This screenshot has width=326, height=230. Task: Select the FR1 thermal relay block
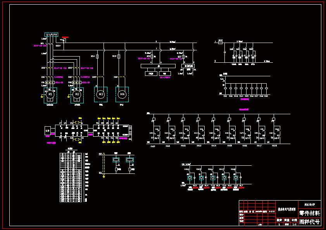pos(50,82)
